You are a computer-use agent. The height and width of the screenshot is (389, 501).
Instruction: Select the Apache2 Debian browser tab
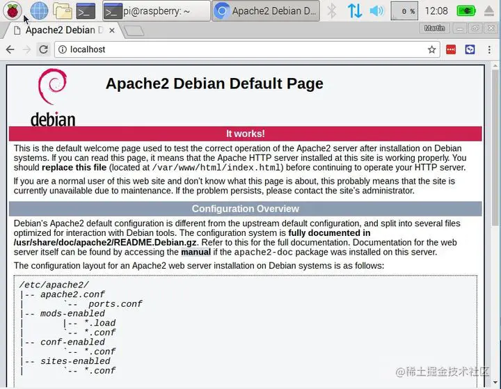pos(63,31)
